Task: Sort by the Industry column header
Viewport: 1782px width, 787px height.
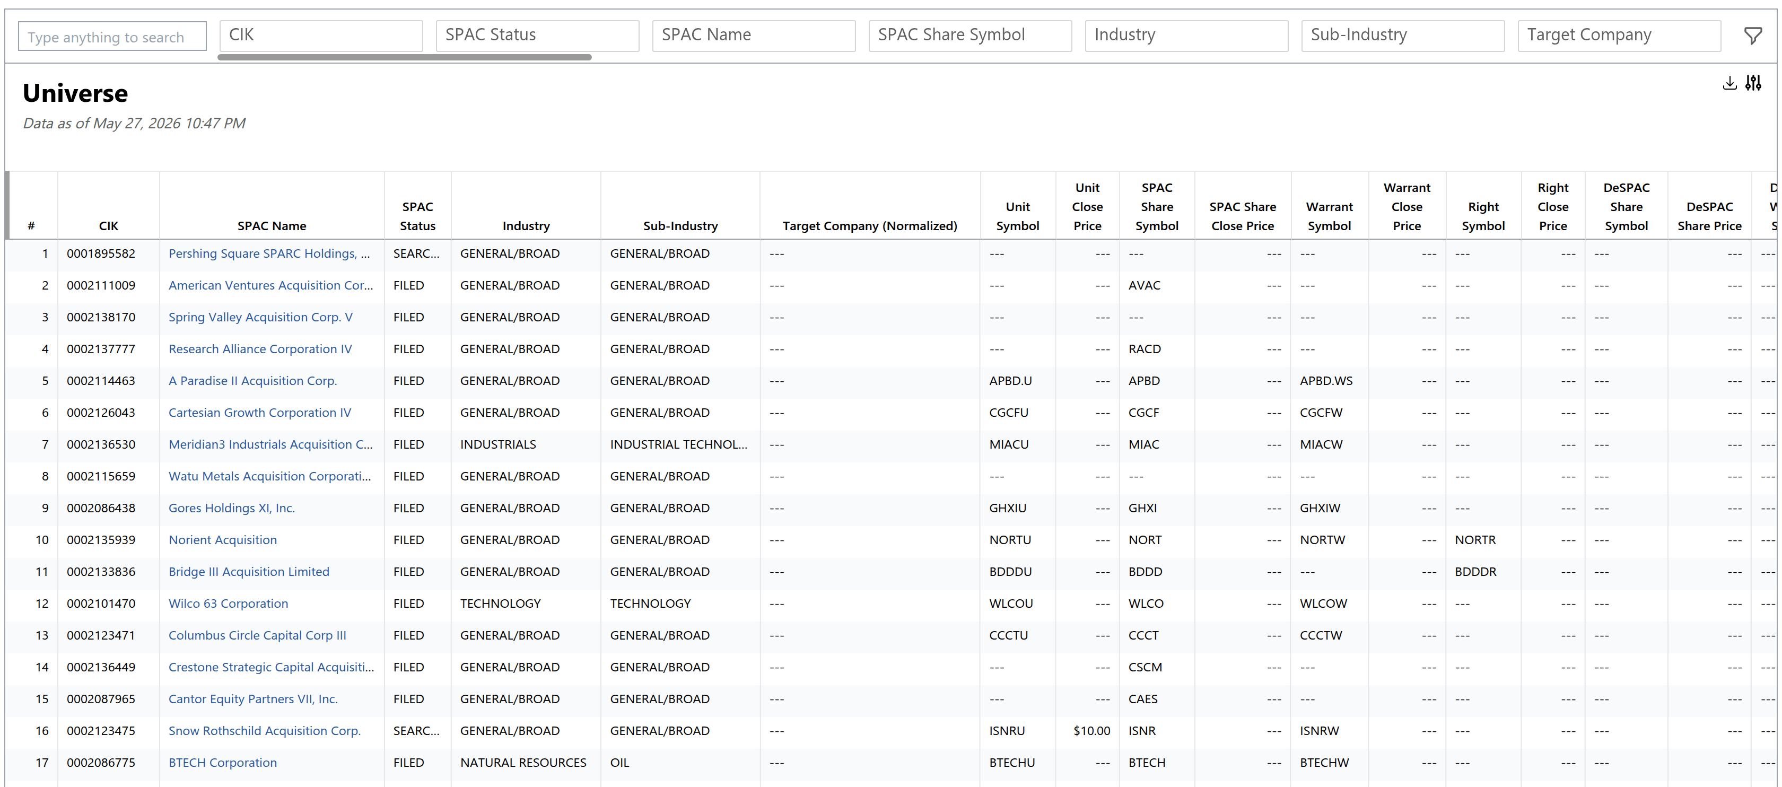Action: 526,226
